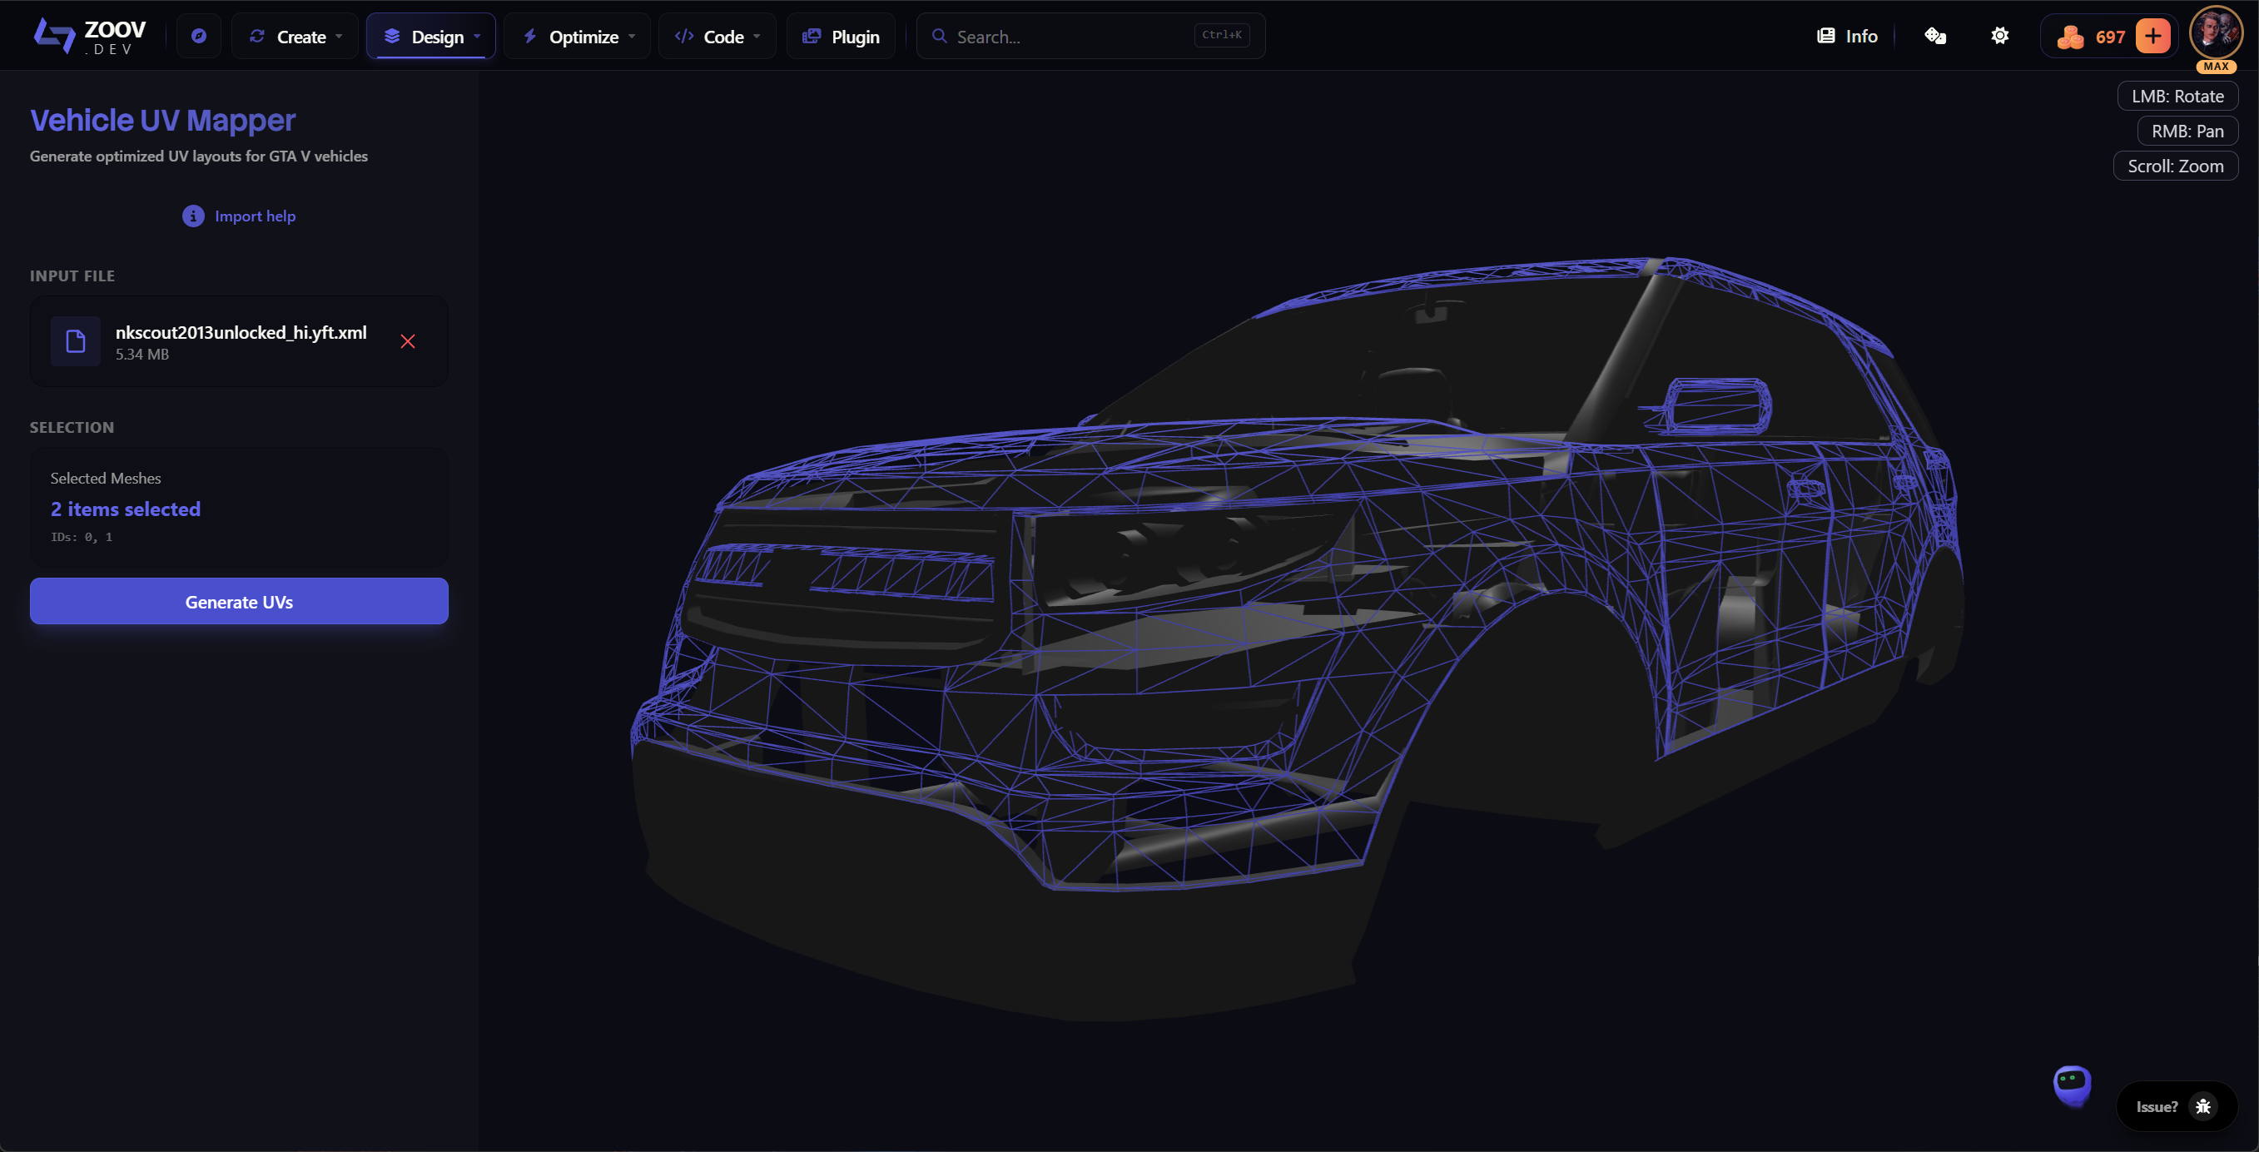Image resolution: width=2259 pixels, height=1152 pixels.
Task: Open the compass navigation icon
Action: 198,35
